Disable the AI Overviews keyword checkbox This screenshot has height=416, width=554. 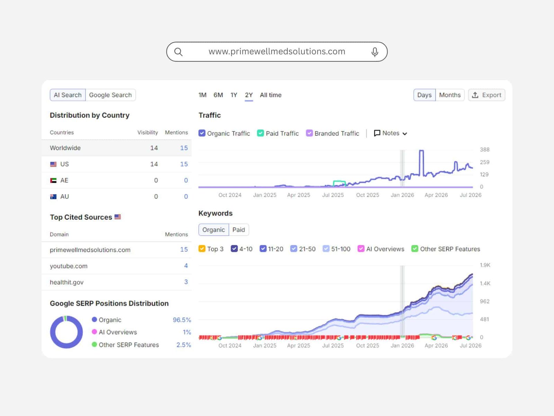[x=361, y=249]
